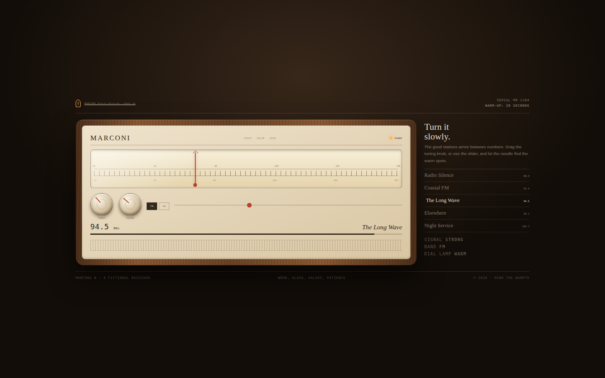Screen dimensions: 605x378
Task: Click the 'SERIAL M8-1184' text
Action: pyautogui.click(x=513, y=100)
